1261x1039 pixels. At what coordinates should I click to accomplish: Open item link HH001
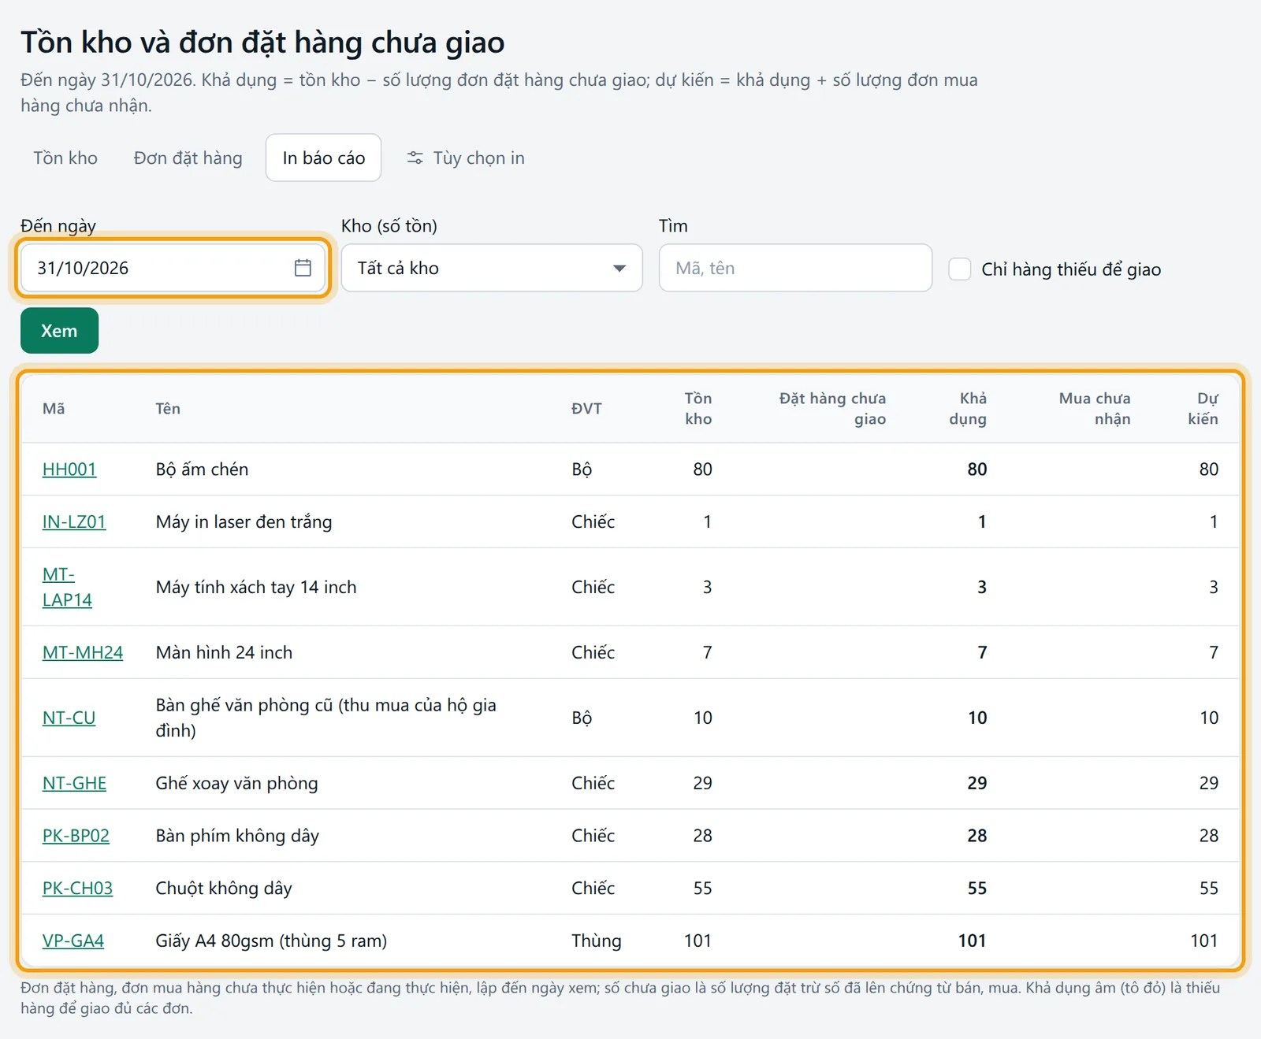[69, 469]
